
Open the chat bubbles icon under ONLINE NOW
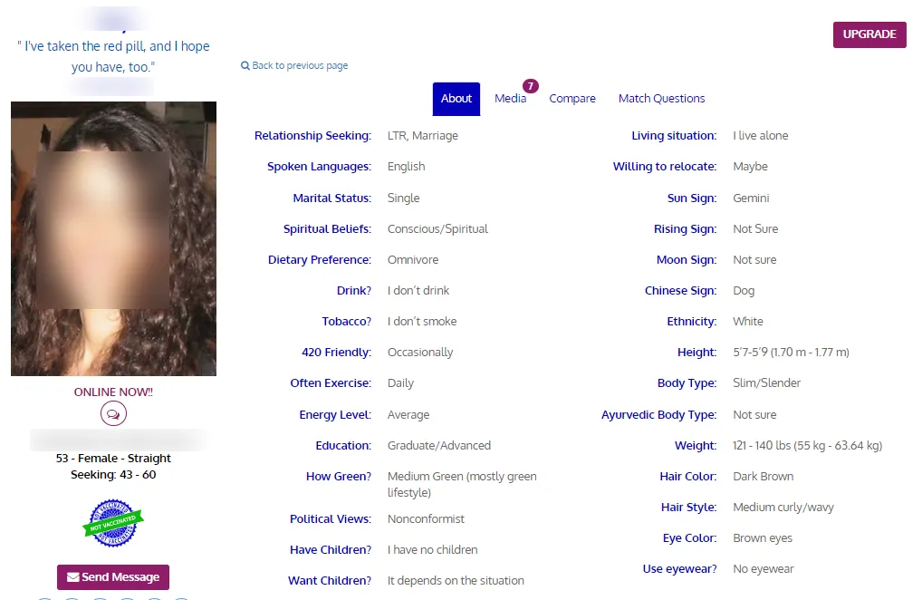tap(113, 413)
